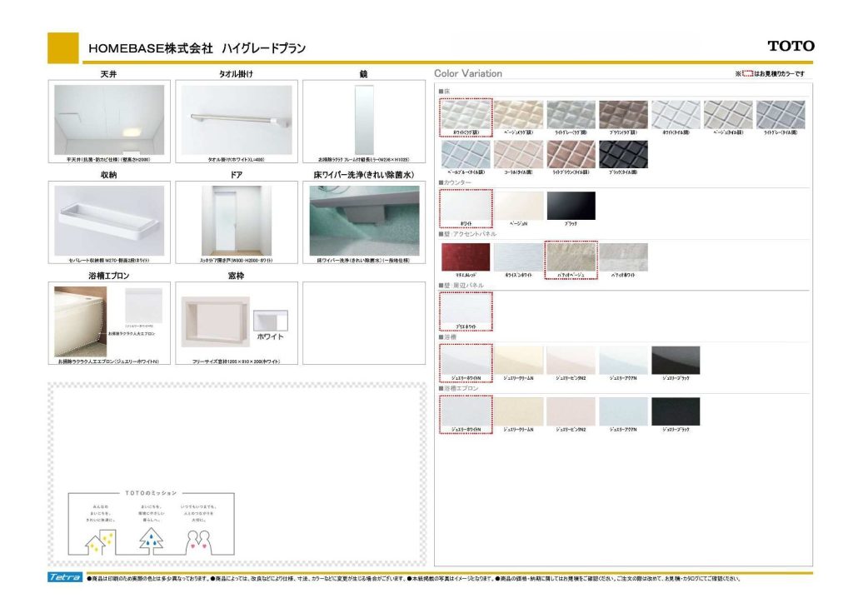The height and width of the screenshot is (603, 853).
Task: Click the two people mission icon
Action: tap(199, 540)
